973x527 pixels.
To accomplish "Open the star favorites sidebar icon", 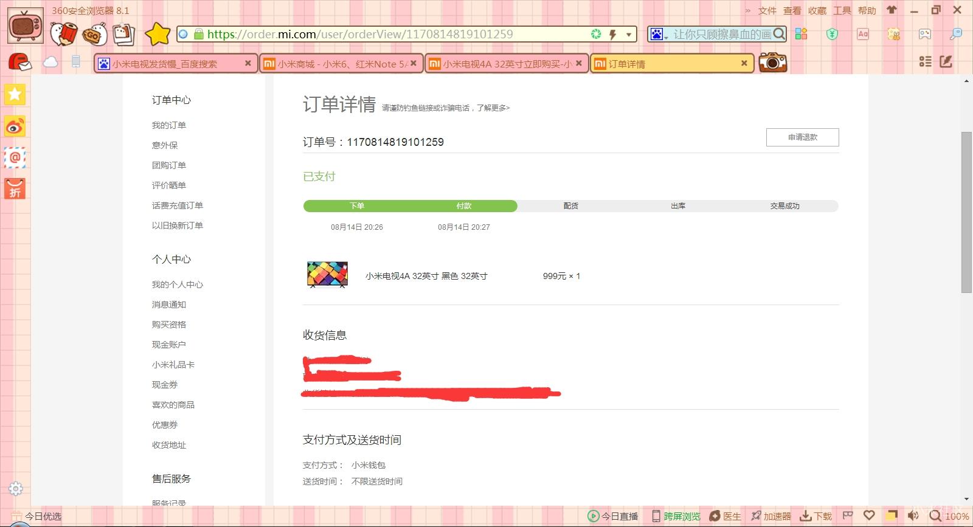I will (15, 94).
